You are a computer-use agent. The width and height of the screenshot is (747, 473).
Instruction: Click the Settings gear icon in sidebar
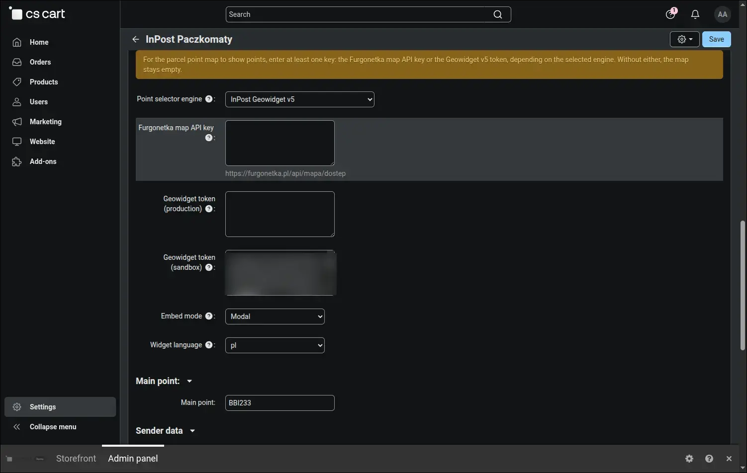click(17, 407)
